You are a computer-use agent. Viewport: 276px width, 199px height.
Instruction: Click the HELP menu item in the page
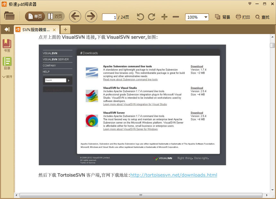(x=46, y=72)
